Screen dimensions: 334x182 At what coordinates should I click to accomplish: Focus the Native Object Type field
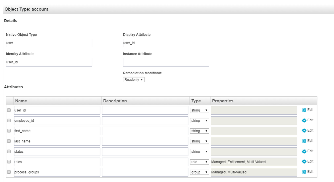49,43
